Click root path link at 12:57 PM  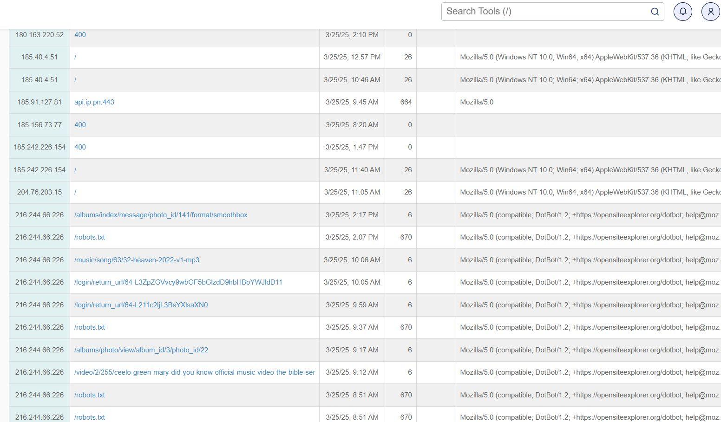coord(75,57)
